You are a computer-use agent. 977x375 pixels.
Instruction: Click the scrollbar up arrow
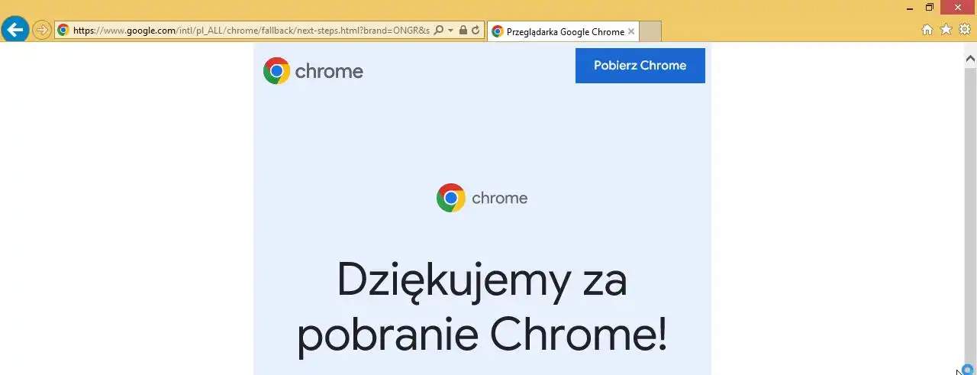pyautogui.click(x=971, y=58)
